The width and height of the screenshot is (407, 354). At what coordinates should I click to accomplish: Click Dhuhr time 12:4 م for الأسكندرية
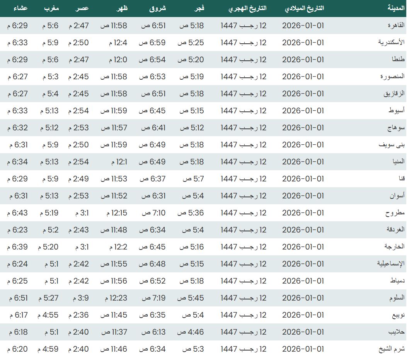(118, 43)
